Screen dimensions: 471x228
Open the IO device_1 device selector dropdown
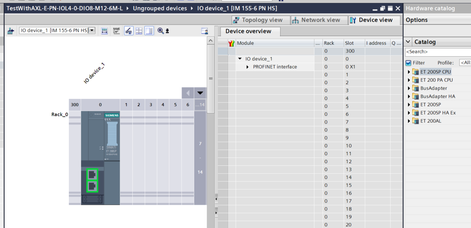point(92,30)
